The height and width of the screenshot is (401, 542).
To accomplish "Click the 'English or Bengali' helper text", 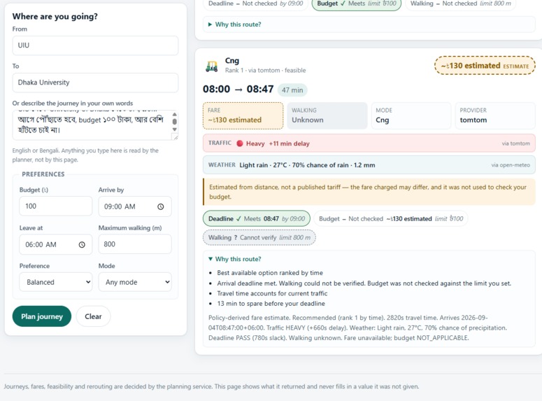I will (85, 155).
